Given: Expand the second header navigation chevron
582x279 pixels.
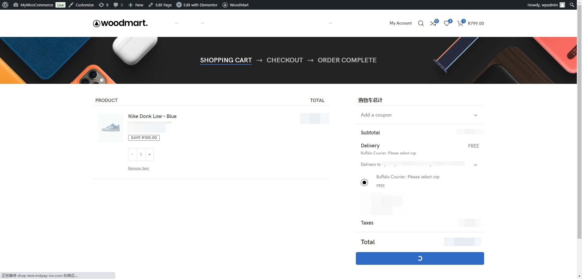Looking at the screenshot, I should click(x=202, y=23).
